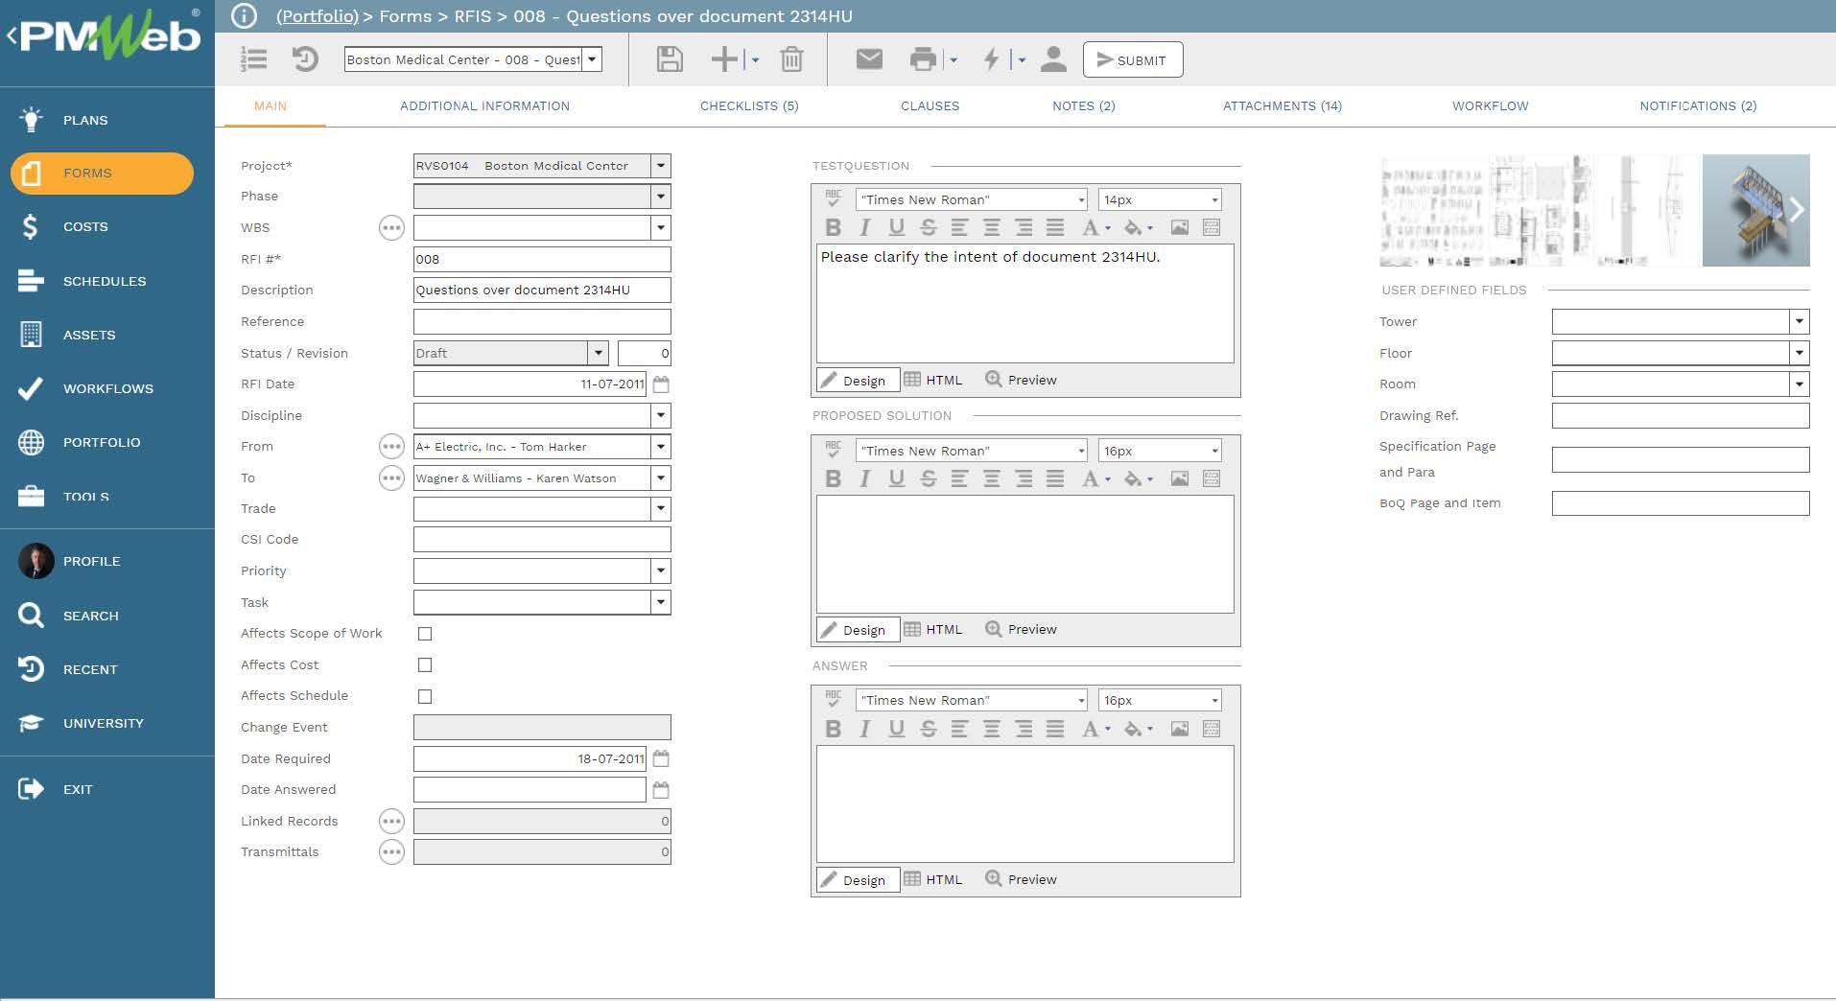Open Testquestion font family dropdown

[1080, 199]
